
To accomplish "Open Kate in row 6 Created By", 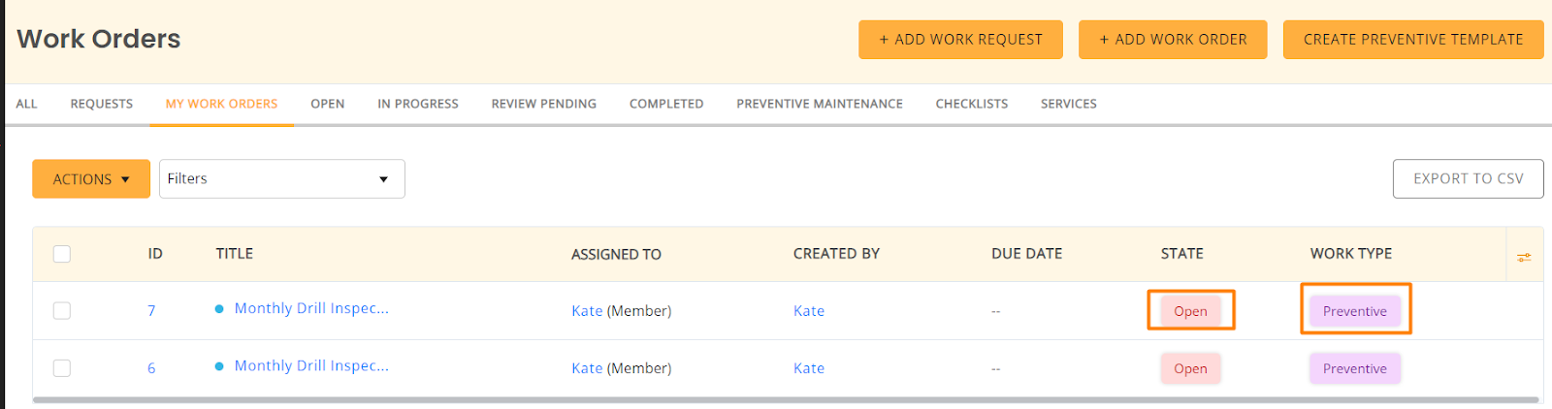I will [x=809, y=368].
